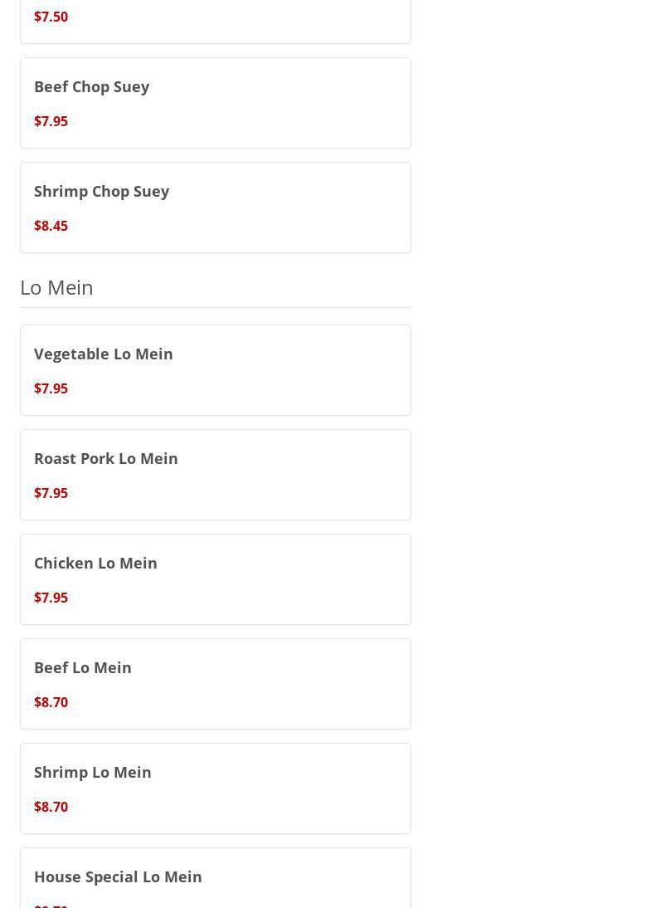651x908 pixels.
Task: Select Shrimp Chop Suey from the menu
Action: point(101,191)
